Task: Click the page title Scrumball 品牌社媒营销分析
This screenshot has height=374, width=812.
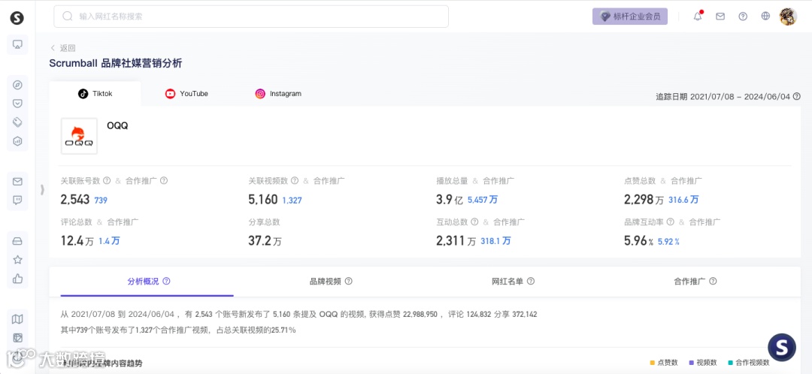Action: [116, 63]
